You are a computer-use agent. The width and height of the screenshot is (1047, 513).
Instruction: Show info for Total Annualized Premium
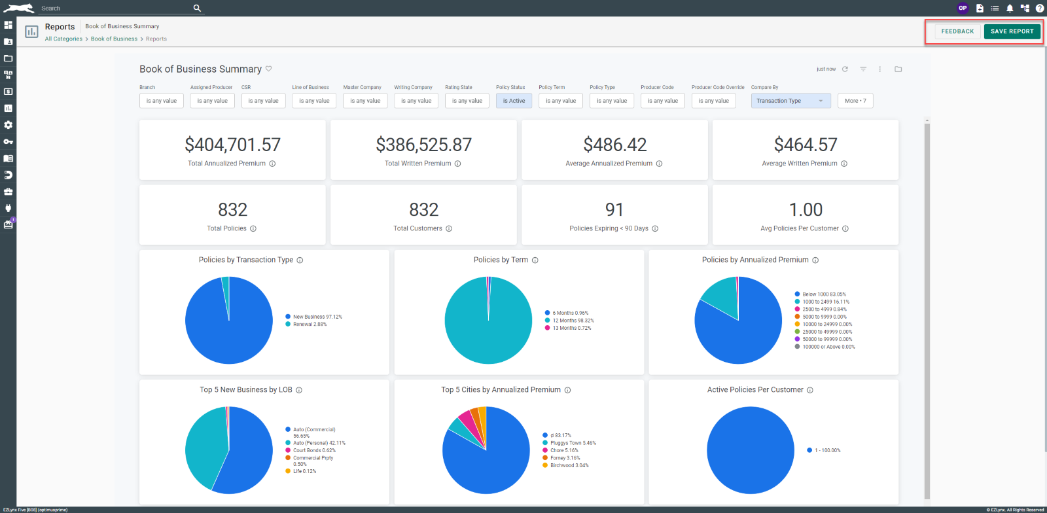(272, 164)
